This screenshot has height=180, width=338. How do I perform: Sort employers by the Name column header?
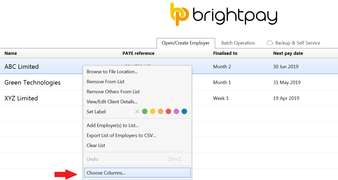[11, 53]
